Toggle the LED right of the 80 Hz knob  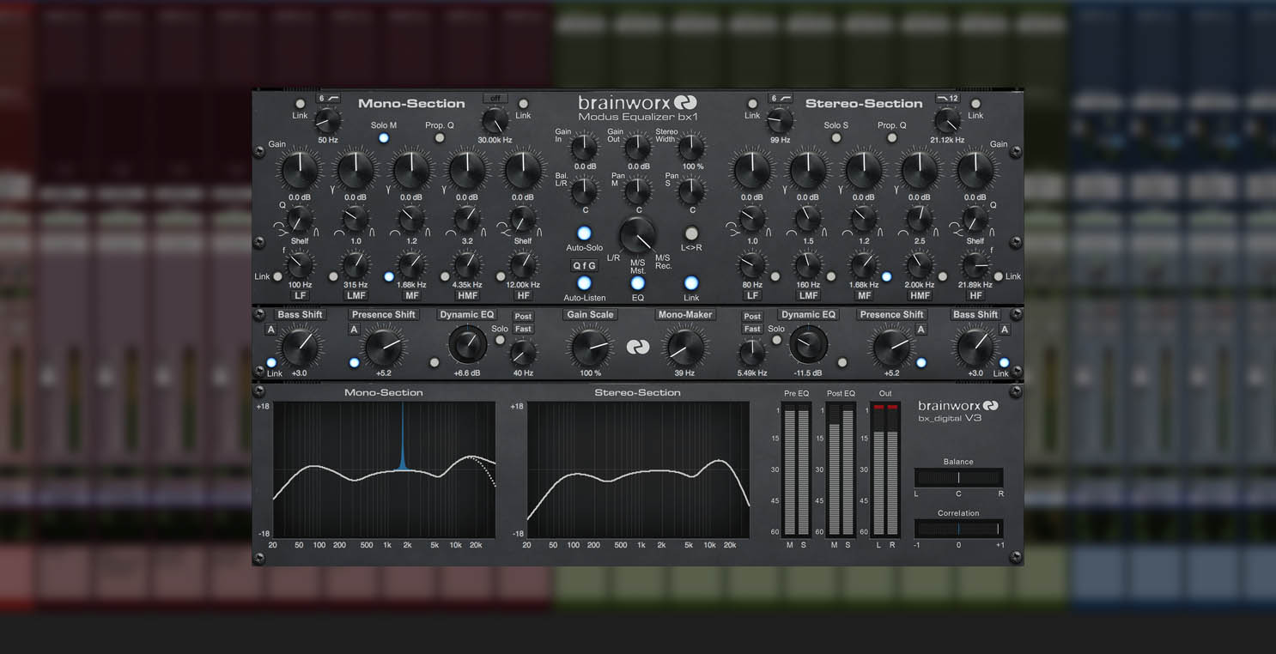click(x=775, y=276)
